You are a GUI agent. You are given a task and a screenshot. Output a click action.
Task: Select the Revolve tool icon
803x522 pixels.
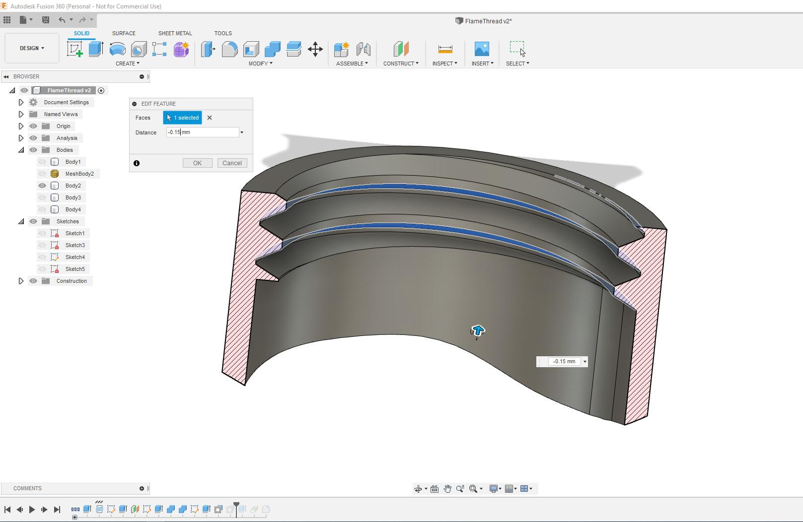117,49
